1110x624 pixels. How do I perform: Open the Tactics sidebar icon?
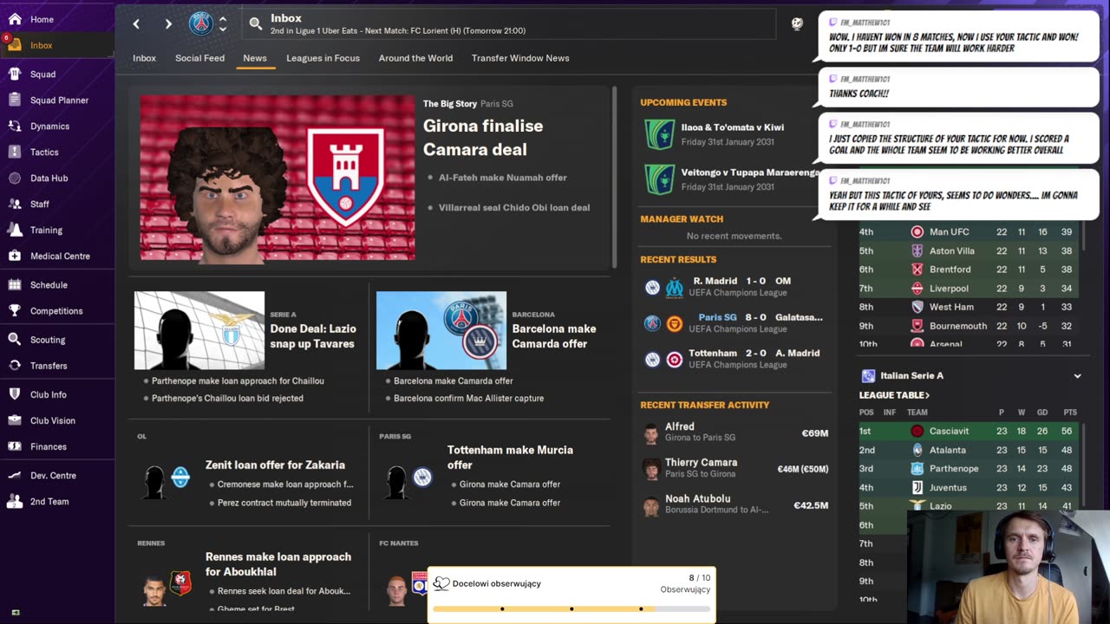(x=15, y=153)
